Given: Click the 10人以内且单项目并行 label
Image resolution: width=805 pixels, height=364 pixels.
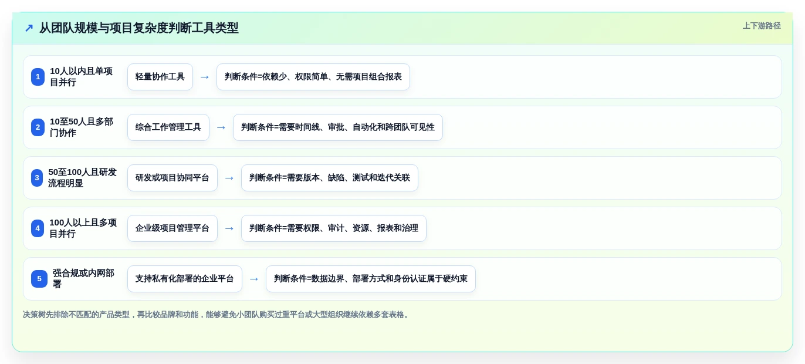Looking at the screenshot, I should 81,77.
